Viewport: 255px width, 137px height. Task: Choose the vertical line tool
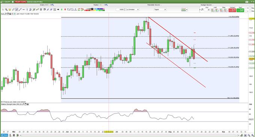click(27, 10)
